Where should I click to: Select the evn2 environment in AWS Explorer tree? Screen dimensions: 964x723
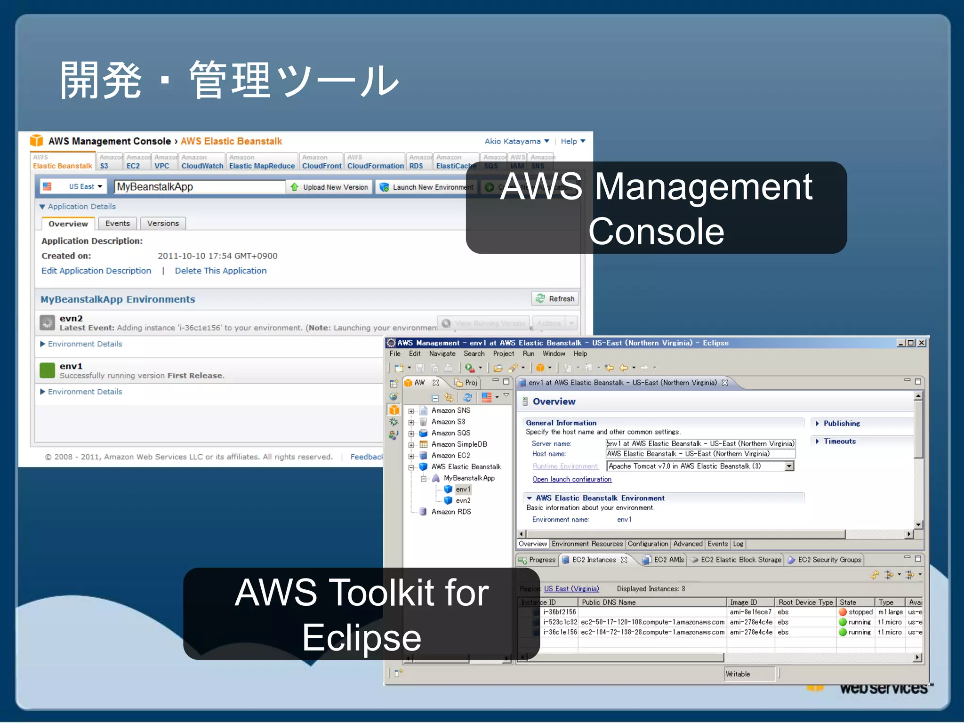(463, 501)
